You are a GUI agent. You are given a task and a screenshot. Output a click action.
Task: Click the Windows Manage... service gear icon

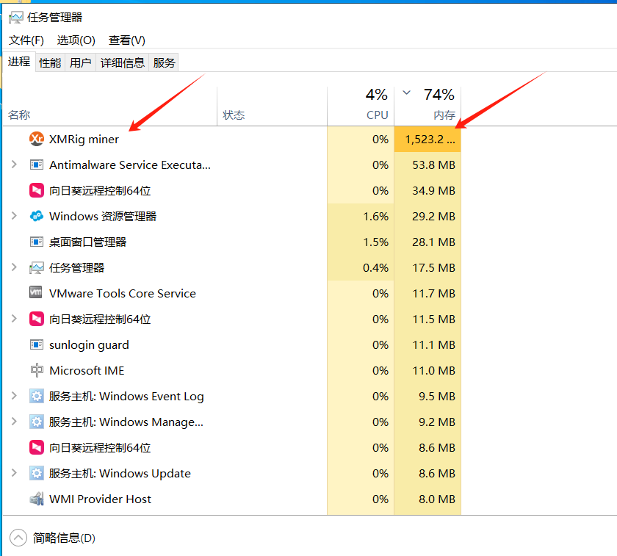point(37,422)
